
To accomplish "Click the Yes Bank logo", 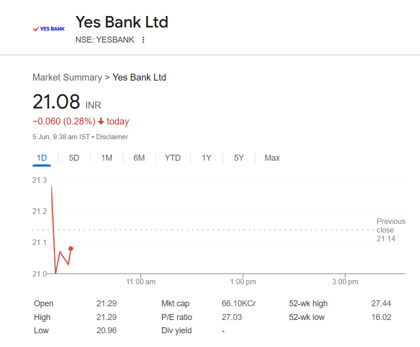I will (49, 28).
